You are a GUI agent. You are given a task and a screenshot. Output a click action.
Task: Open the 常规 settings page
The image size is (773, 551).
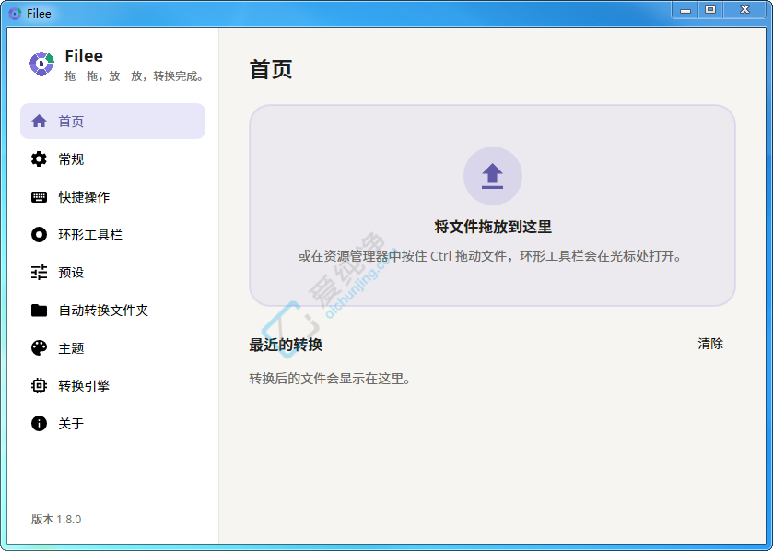pyautogui.click(x=113, y=159)
